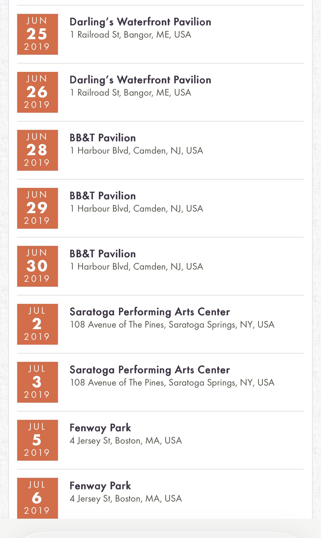The image size is (321, 538).
Task: Click the Jun 25 2019 date badge
Action: (x=38, y=34)
